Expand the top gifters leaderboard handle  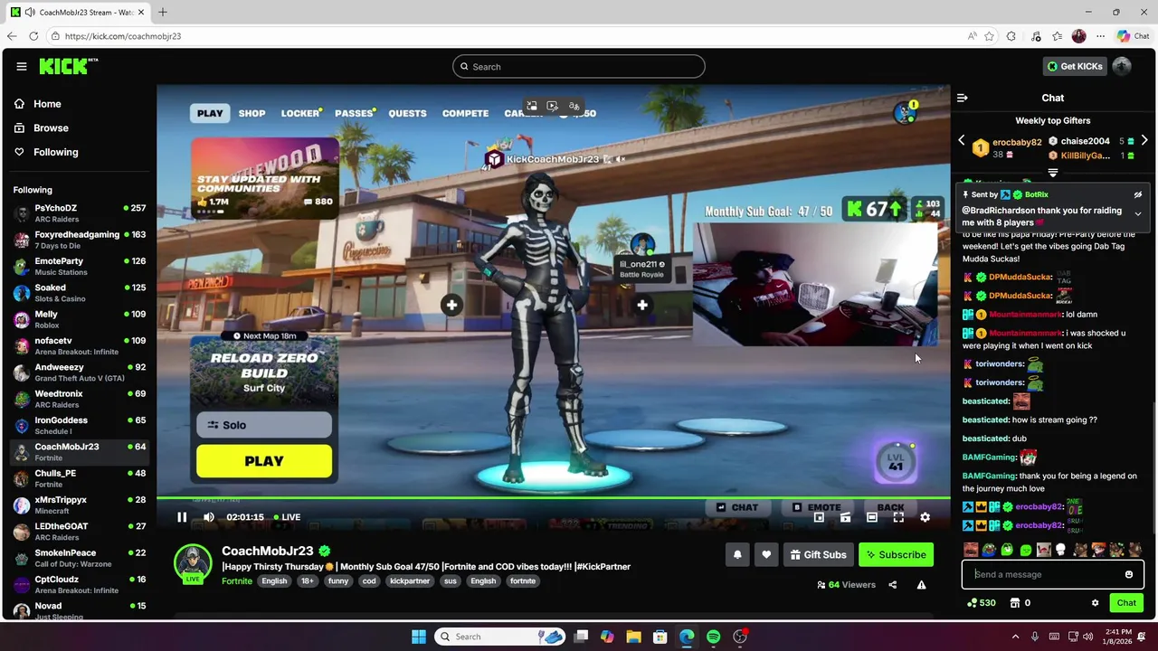point(1053,173)
